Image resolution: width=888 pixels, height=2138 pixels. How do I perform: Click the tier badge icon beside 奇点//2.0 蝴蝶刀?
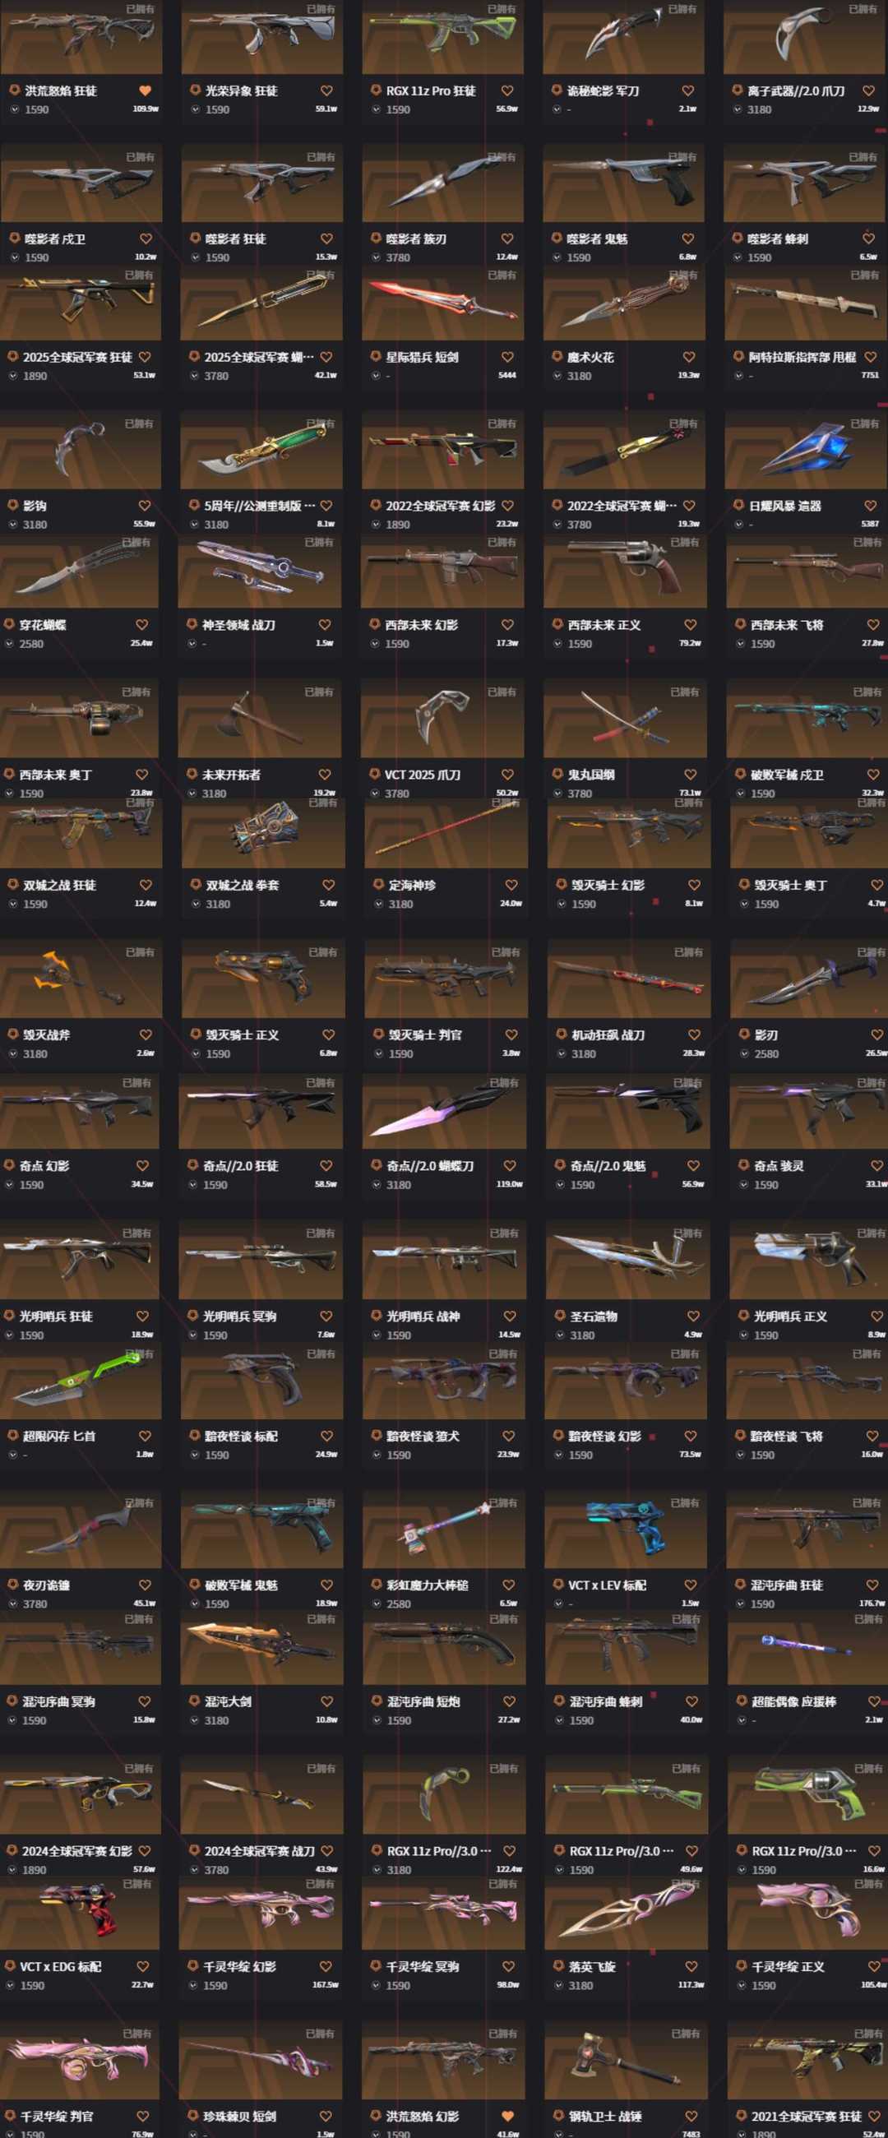pos(376,1165)
